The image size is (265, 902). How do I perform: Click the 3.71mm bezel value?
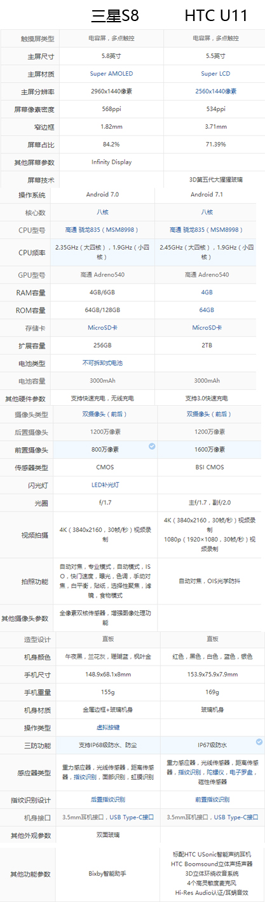[x=215, y=126]
